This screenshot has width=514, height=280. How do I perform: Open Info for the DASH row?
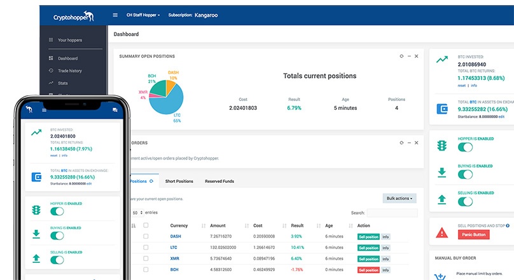(385, 237)
